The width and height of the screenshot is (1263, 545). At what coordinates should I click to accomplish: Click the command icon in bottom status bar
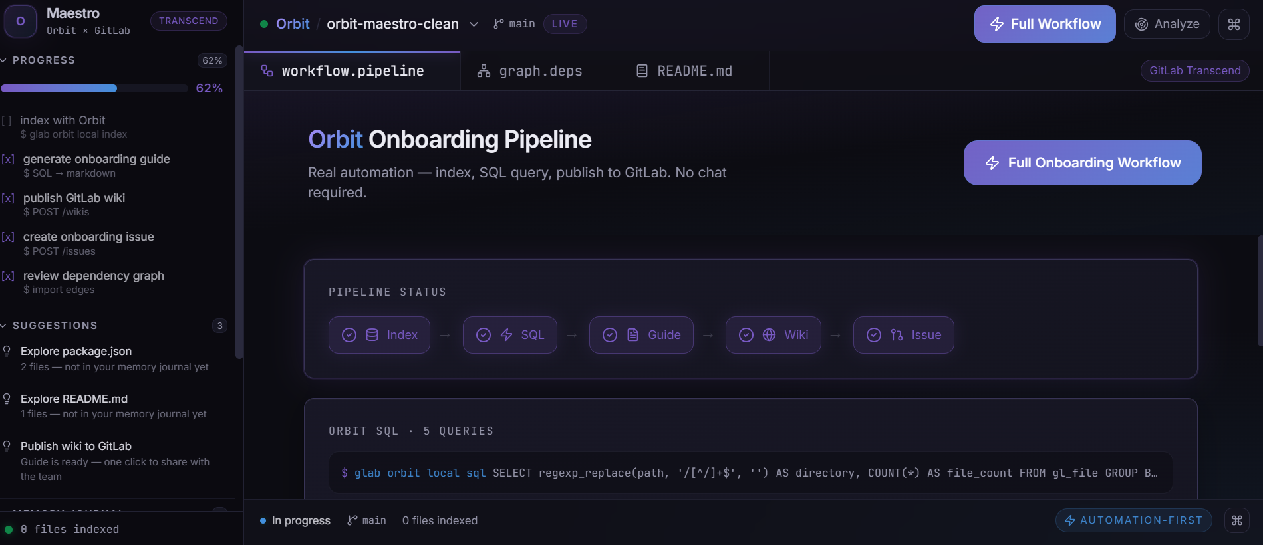point(1236,520)
